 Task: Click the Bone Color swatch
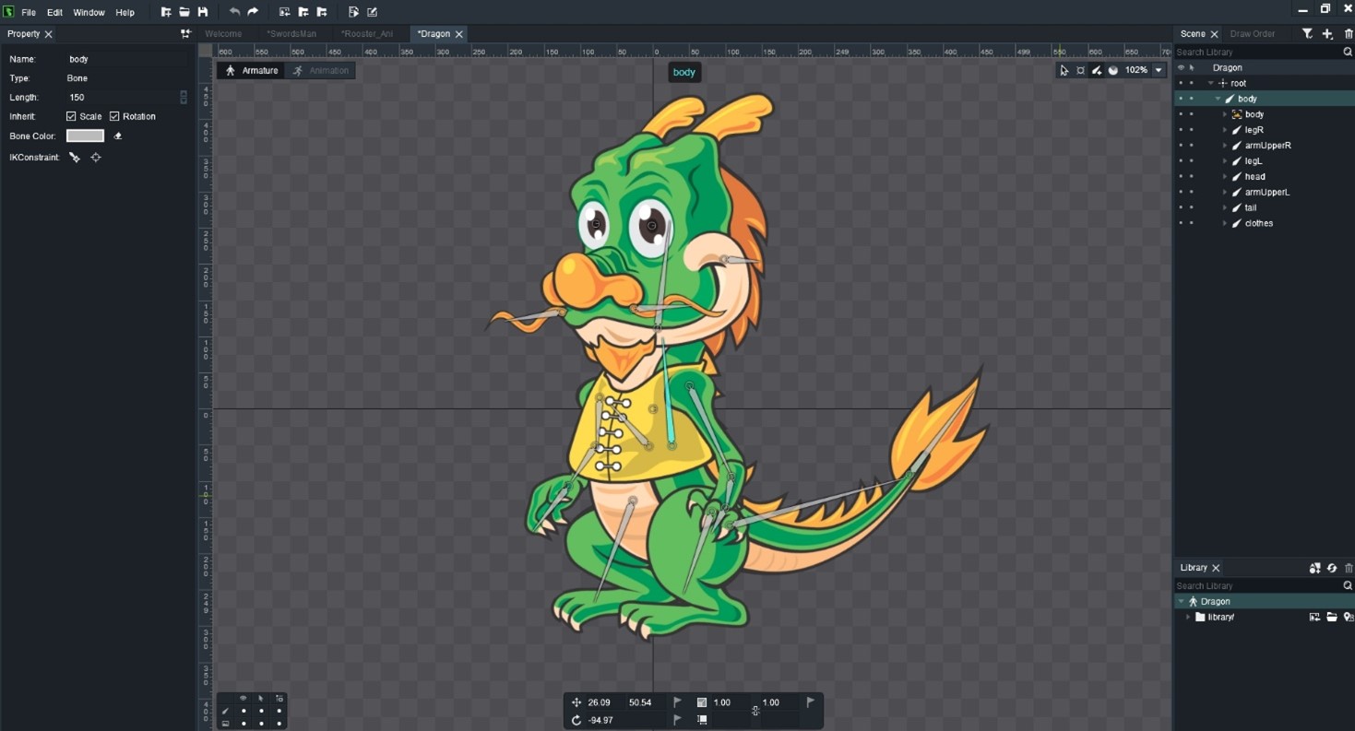click(85, 136)
